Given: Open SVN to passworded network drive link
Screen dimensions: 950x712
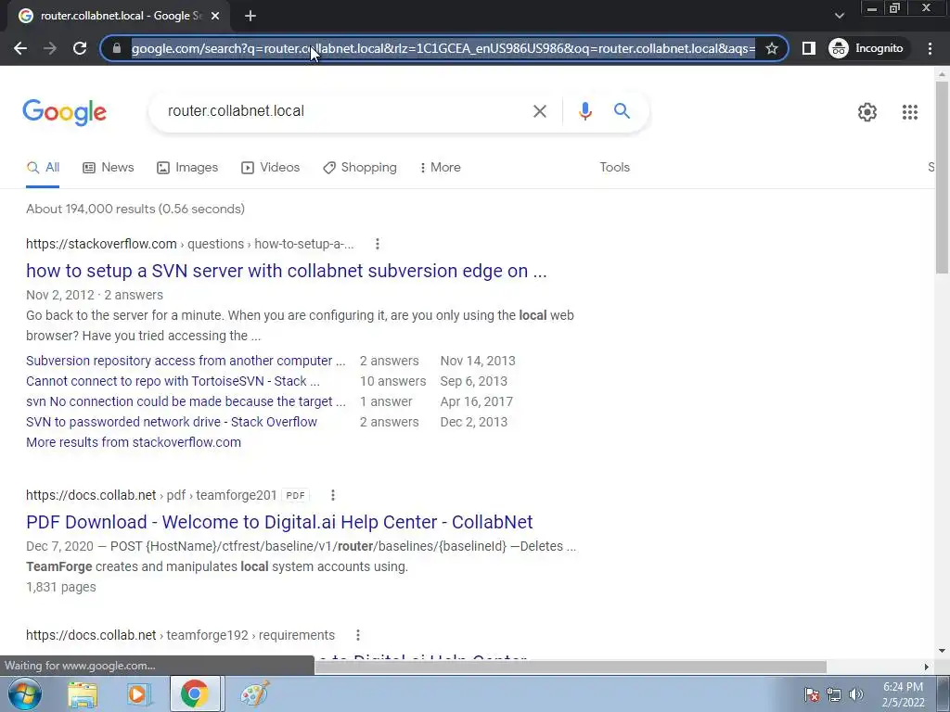Looking at the screenshot, I should (172, 422).
